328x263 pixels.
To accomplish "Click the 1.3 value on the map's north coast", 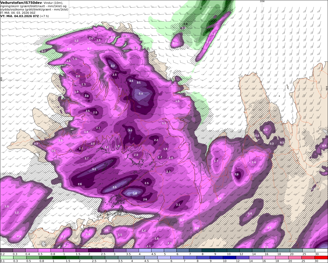I will point(135,48).
